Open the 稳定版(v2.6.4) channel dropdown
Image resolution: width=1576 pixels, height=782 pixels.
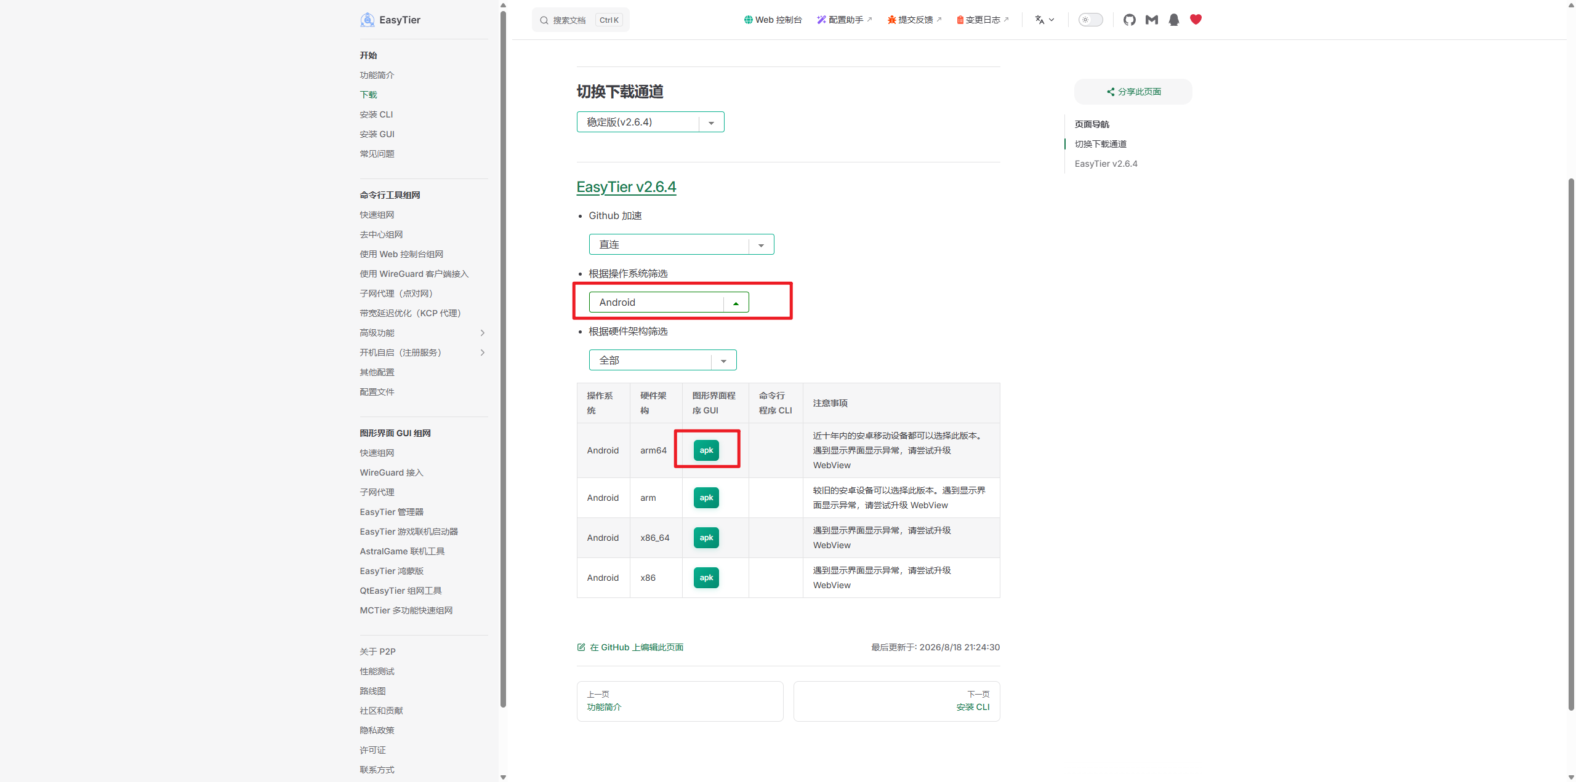(650, 122)
